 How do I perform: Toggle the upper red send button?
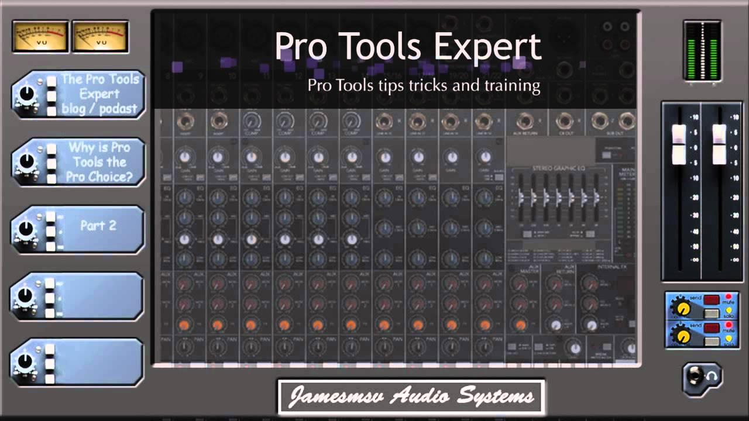click(712, 299)
